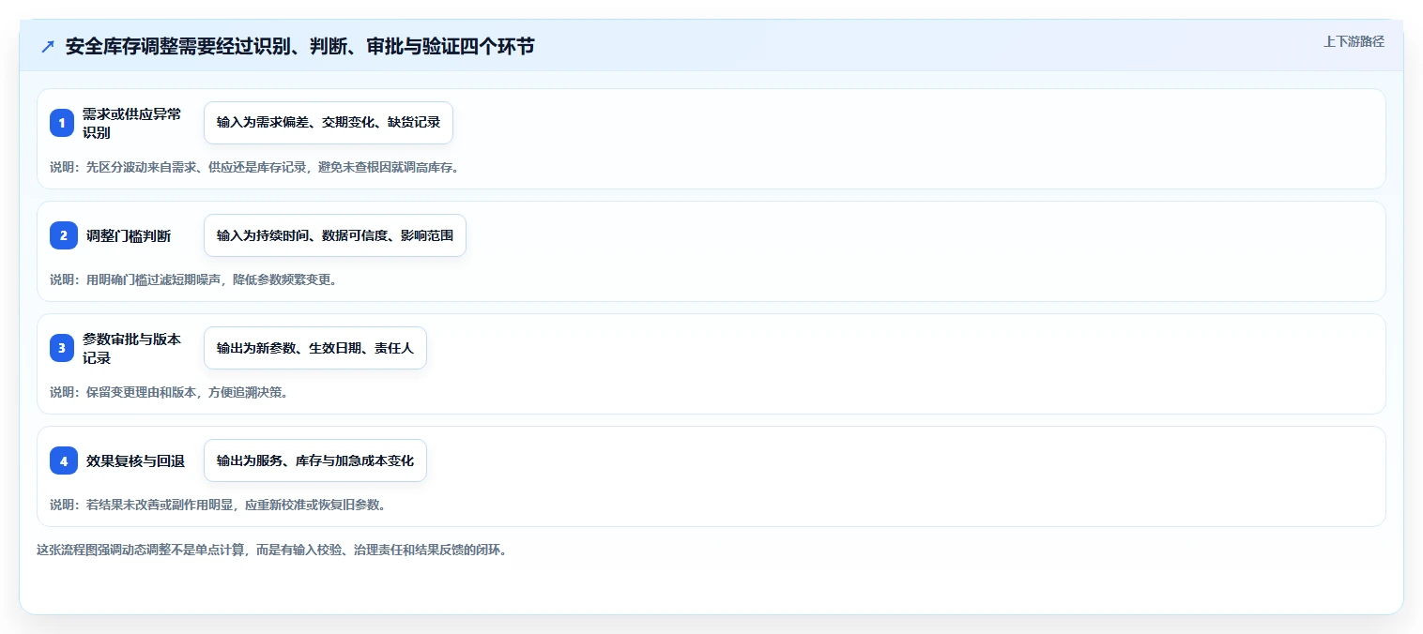Click the 输出为新参数、生效日期、责任人 chip
This screenshot has width=1423, height=634.
(x=315, y=348)
